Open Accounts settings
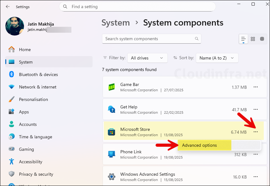Image resolution: width=270 pixels, height=186 pixels. [49, 124]
